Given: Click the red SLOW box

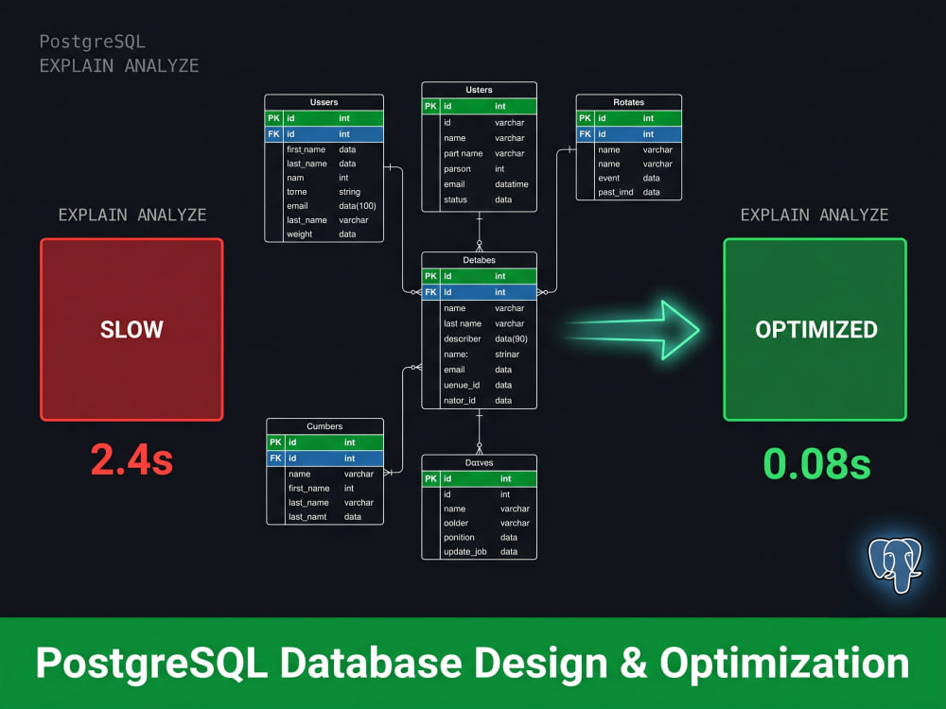Looking at the screenshot, I should tap(131, 329).
